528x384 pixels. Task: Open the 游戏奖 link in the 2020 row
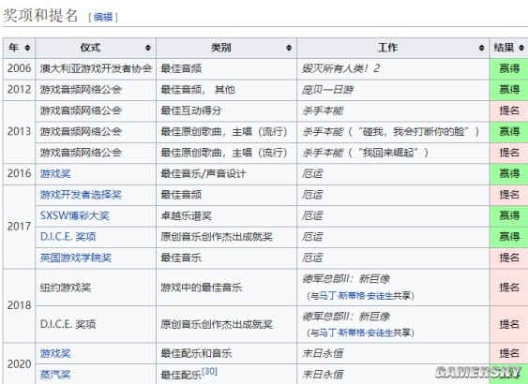click(x=55, y=353)
